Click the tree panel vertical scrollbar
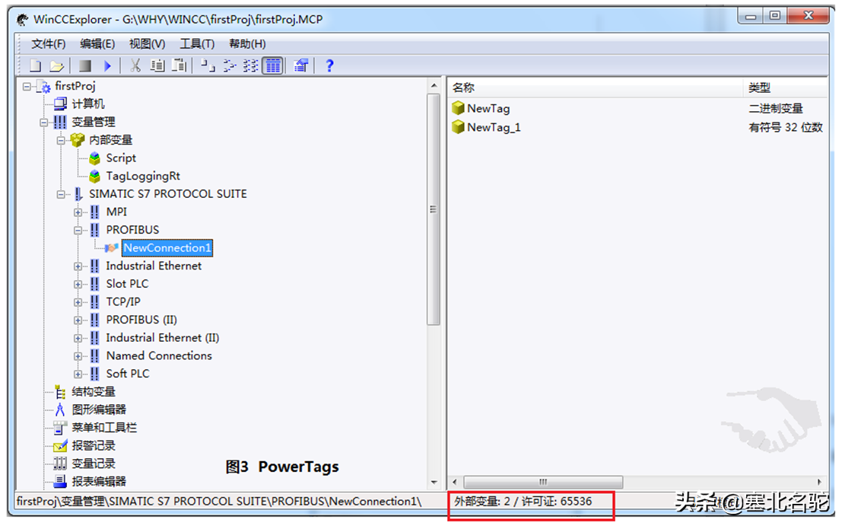The height and width of the screenshot is (529, 845). 434,209
